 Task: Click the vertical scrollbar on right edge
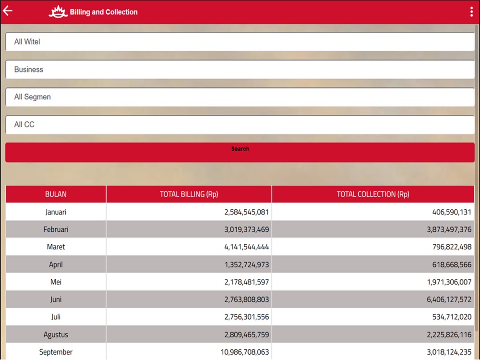(477, 178)
